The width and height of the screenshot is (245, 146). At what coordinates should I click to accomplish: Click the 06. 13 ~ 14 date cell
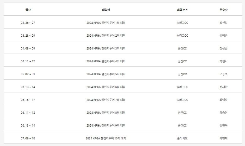28,125
